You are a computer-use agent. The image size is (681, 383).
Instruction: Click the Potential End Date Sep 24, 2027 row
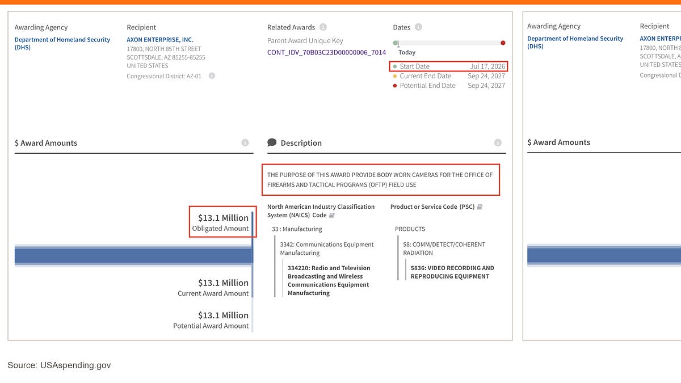[x=449, y=86]
